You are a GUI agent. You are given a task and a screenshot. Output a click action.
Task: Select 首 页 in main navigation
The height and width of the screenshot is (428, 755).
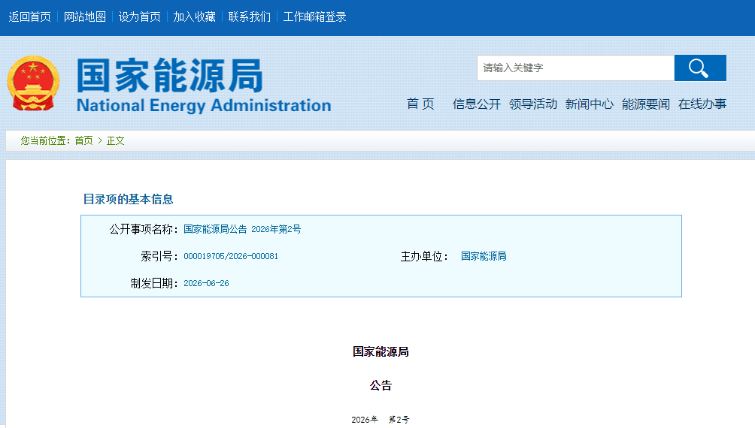point(420,104)
